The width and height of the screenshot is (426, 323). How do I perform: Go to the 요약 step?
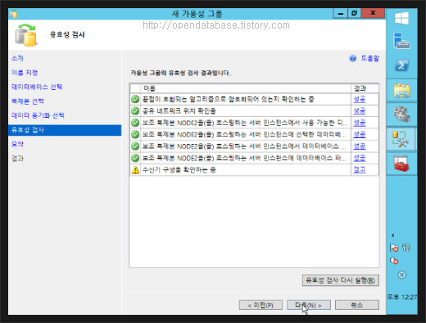pos(17,144)
